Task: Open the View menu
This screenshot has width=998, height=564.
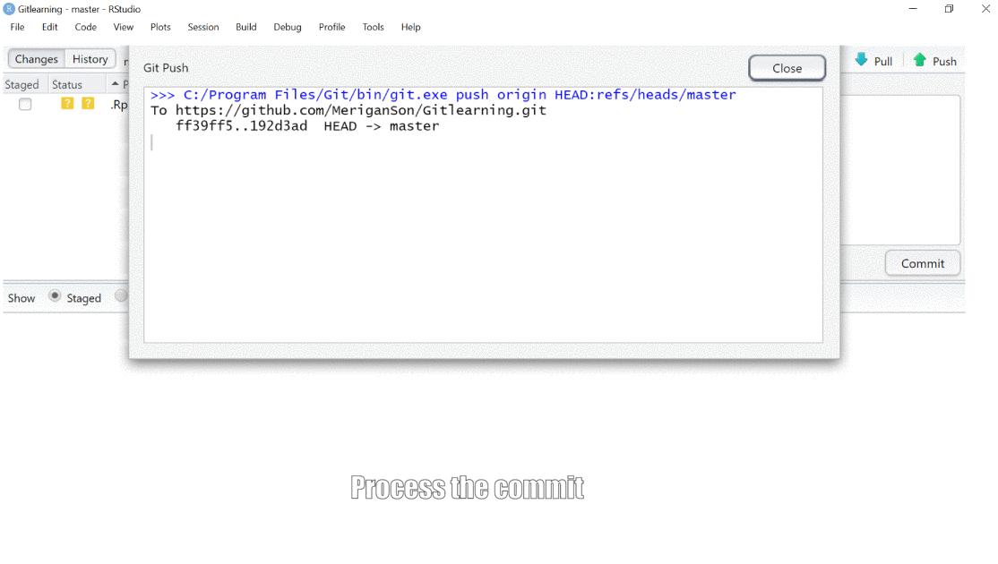Action: [123, 27]
